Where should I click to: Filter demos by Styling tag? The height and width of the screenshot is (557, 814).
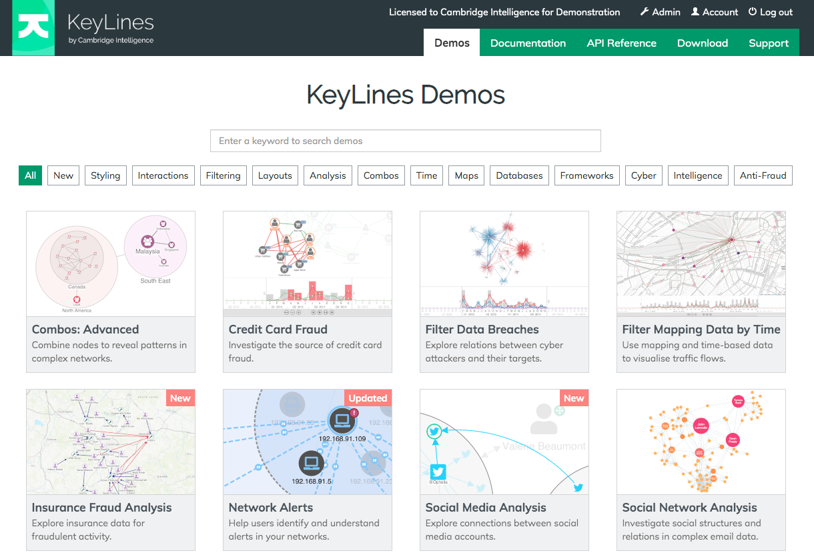pos(105,175)
